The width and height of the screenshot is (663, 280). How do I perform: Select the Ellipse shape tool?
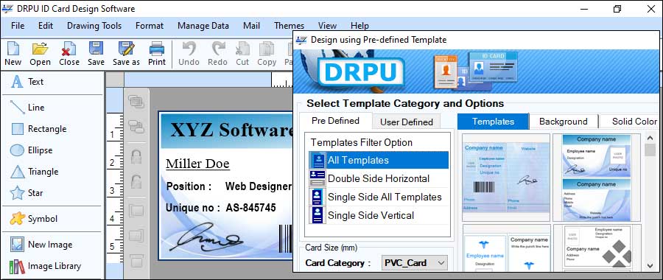[31, 150]
